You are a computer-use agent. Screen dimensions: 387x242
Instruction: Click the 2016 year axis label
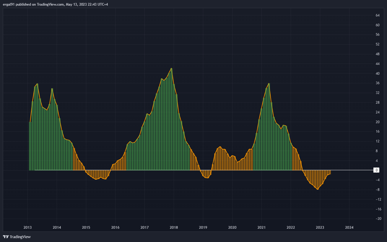click(x=115, y=227)
